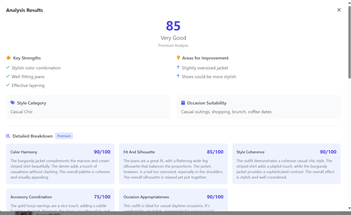Click the Occasion Suitability heading

[206, 103]
